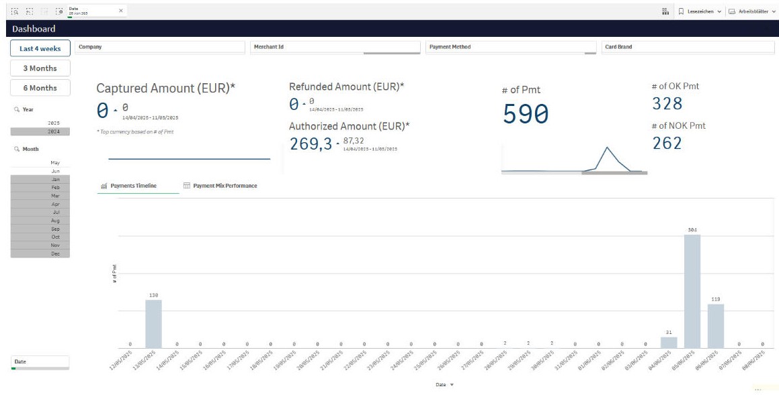Open the Company filter dropdown
The width and height of the screenshot is (779, 395).
pos(161,47)
